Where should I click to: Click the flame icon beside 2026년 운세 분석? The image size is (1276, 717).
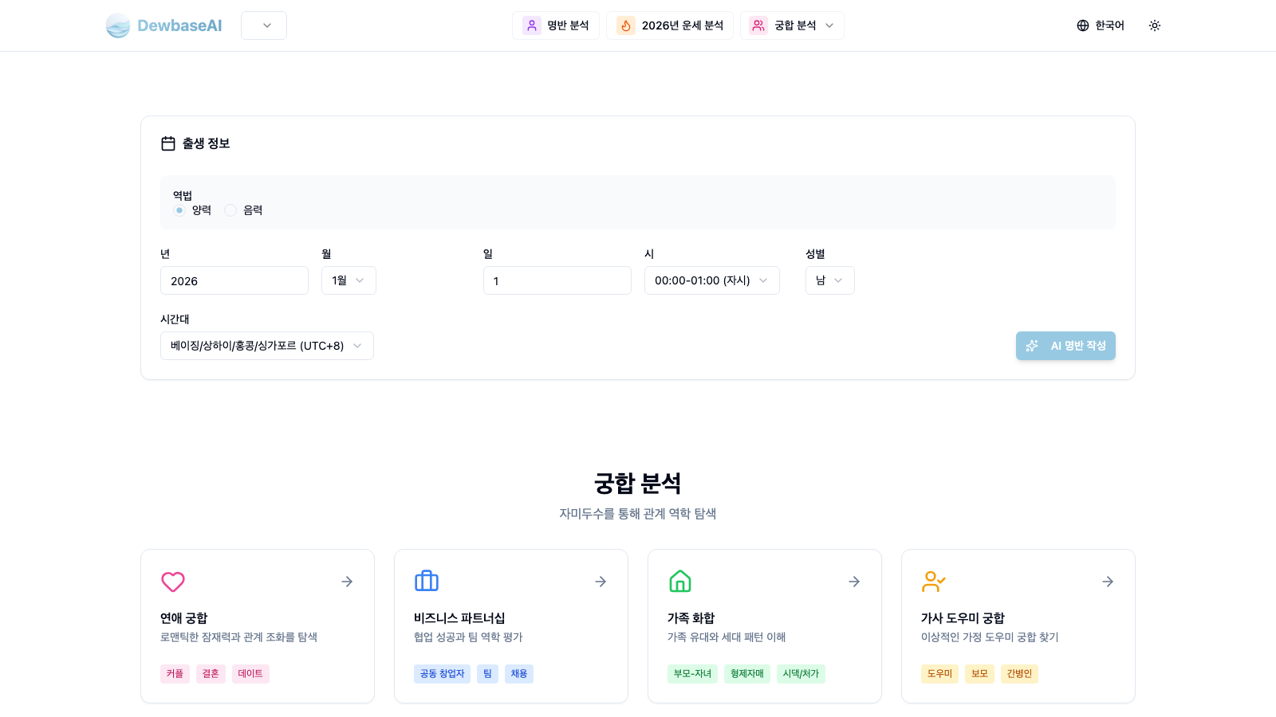[x=626, y=25]
